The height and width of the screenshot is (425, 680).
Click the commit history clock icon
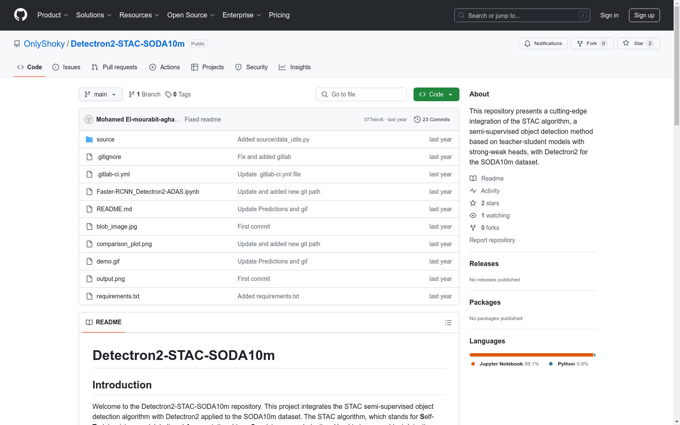click(417, 119)
